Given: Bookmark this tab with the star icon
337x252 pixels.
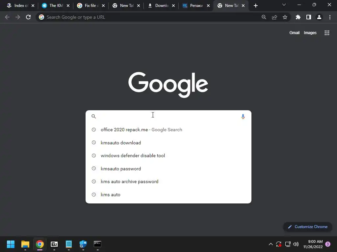Looking at the screenshot, I should pos(285,17).
